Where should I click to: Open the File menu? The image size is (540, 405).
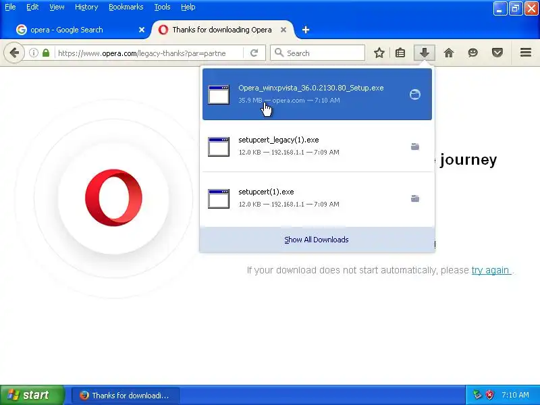pos(10,7)
